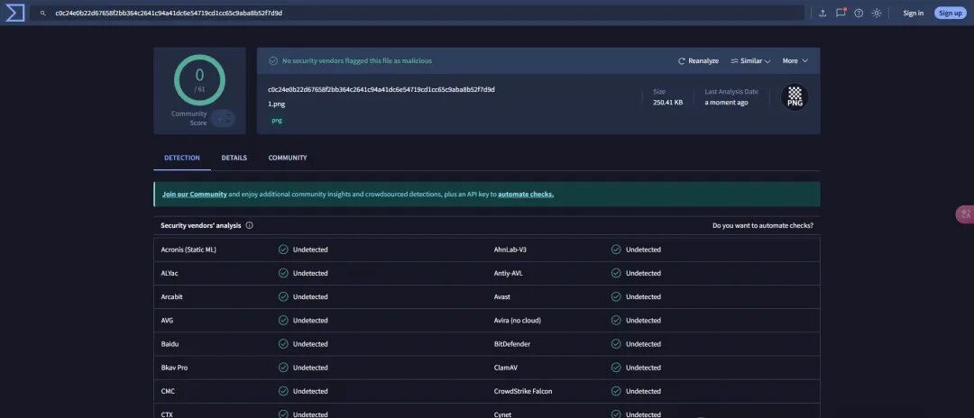Screen dimensions: 974x418
Task: Click the Reanalyze button
Action: [x=698, y=60]
